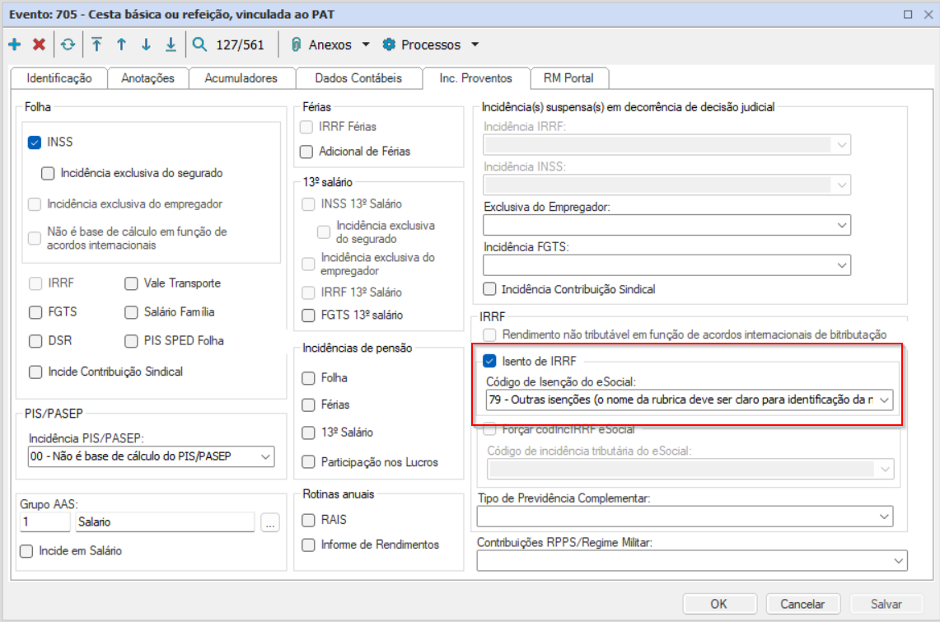Click the refresh record icon
This screenshot has width=940, height=622.
[68, 44]
